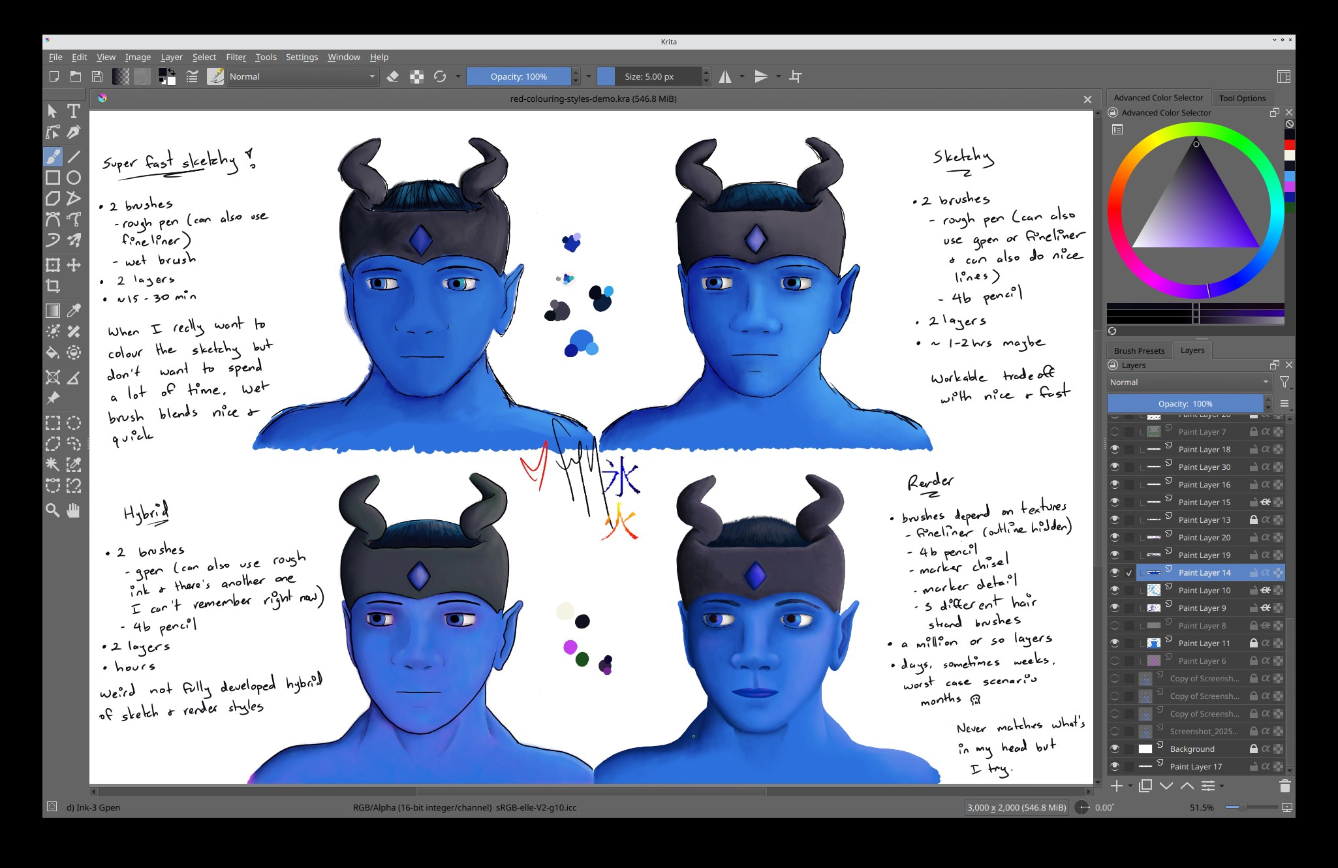Click the layer Opacity 100% slider
The image size is (1338, 868).
coord(1185,403)
